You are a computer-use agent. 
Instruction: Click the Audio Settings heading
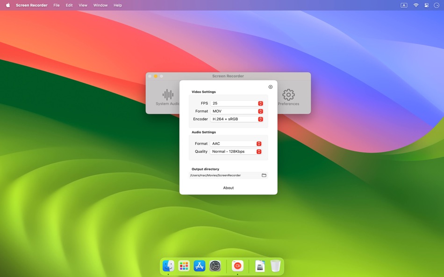[x=204, y=132]
